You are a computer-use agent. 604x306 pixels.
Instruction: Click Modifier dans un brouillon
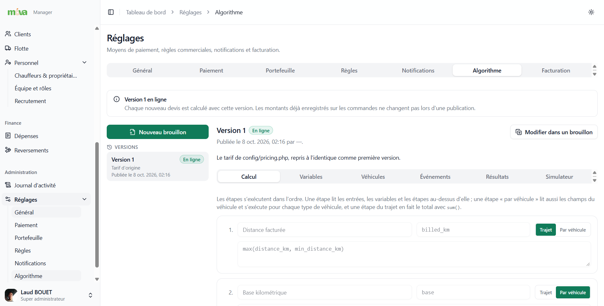[x=554, y=132]
